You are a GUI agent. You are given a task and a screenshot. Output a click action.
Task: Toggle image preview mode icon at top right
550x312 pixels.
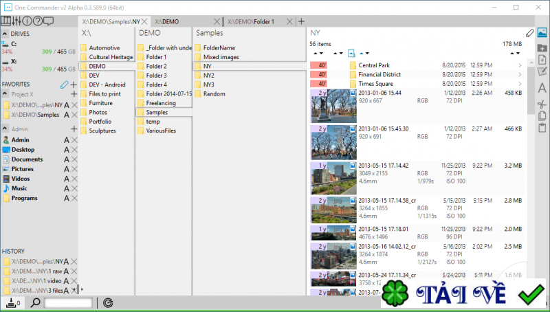click(x=542, y=32)
